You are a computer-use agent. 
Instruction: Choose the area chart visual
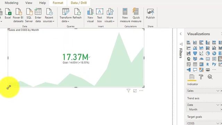195,48
